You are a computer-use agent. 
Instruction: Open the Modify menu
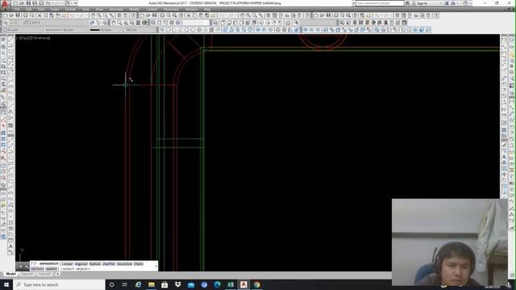(x=134, y=9)
